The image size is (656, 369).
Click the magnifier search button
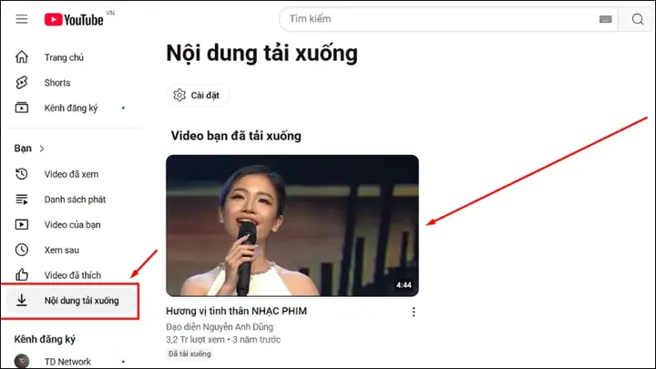pyautogui.click(x=638, y=19)
